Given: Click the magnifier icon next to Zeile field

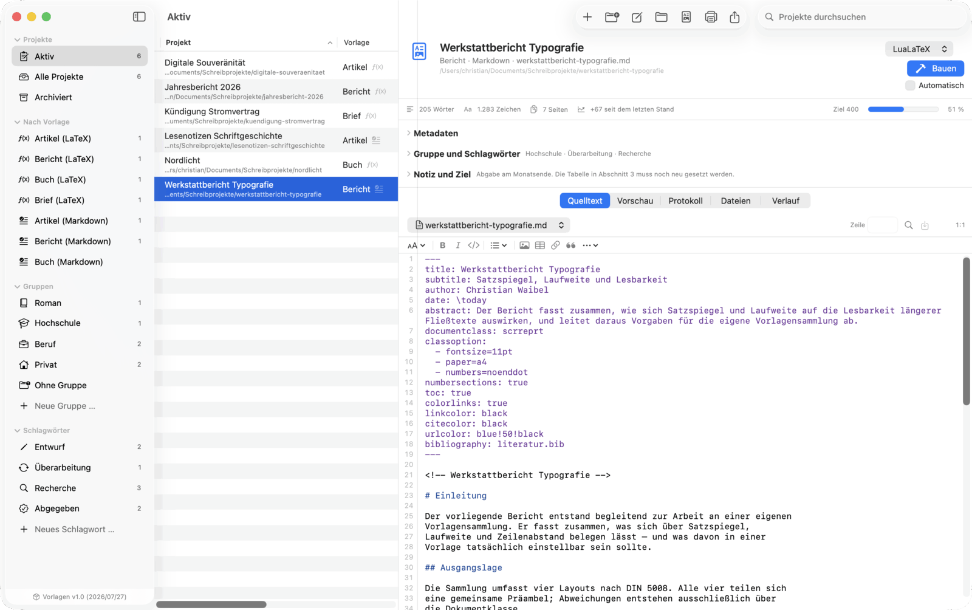Looking at the screenshot, I should coord(909,225).
